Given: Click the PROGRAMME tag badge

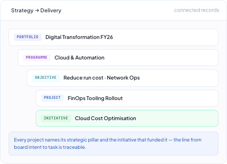Looking at the screenshot, I should (x=37, y=57).
